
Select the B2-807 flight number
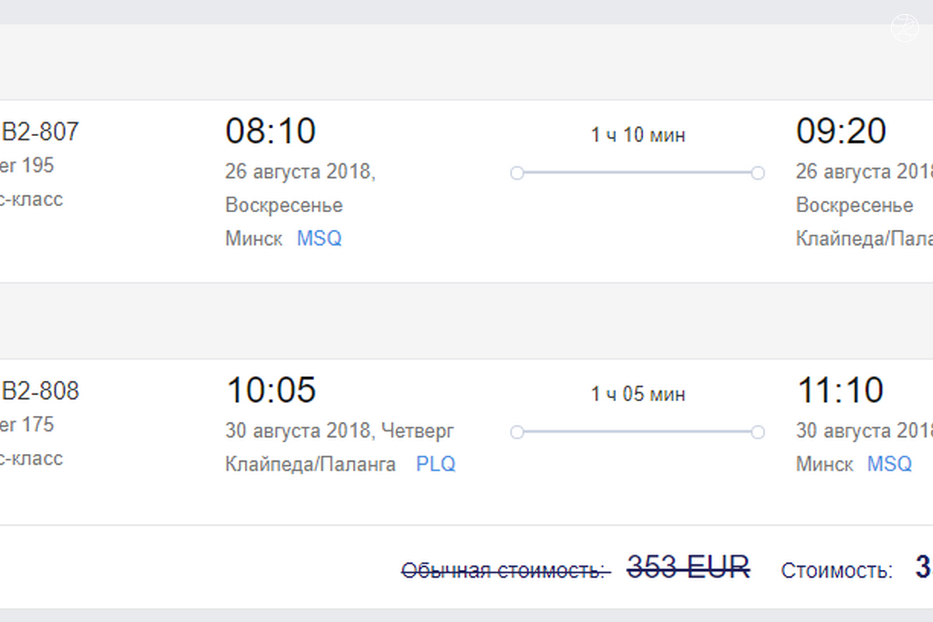click(41, 131)
